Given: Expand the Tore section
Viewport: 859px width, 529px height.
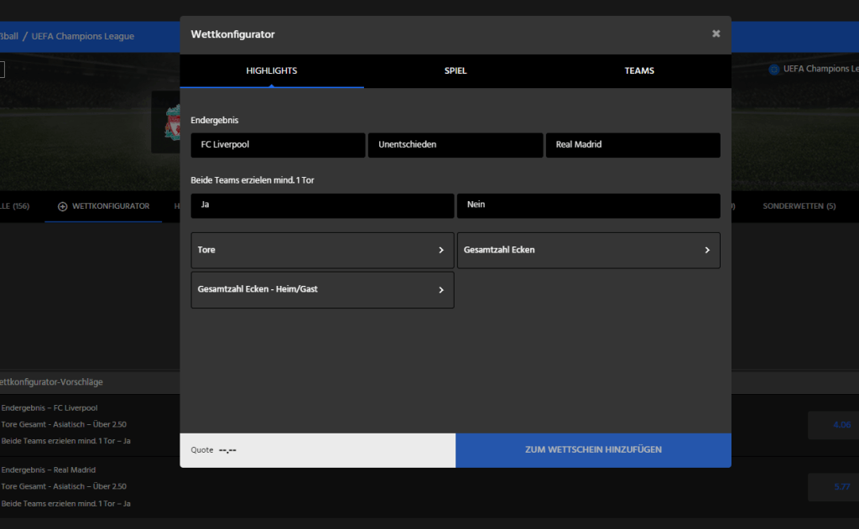Looking at the screenshot, I should [x=322, y=251].
